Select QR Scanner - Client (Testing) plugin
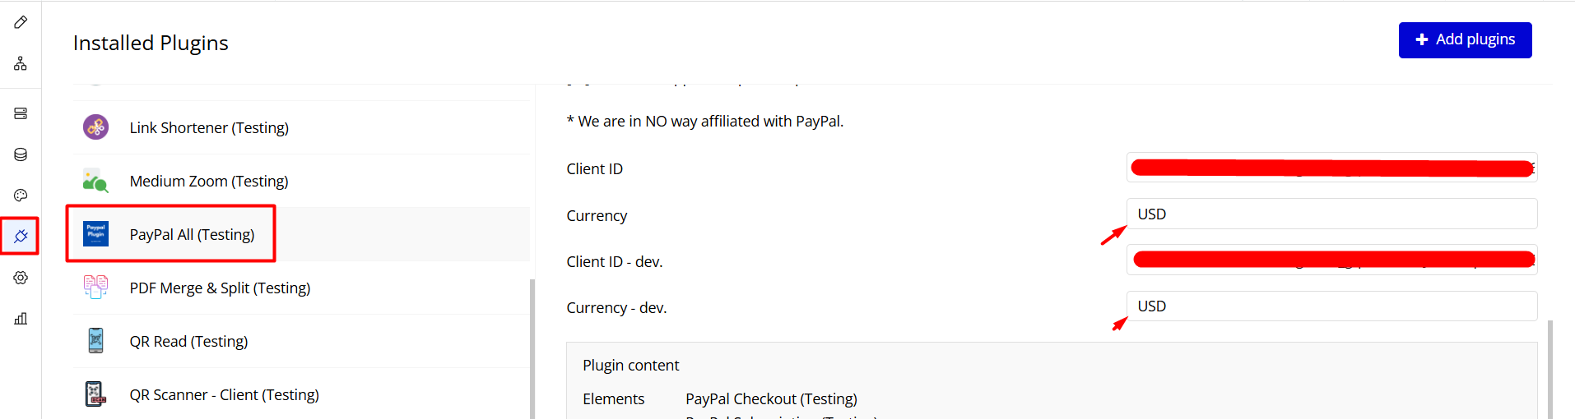Image resolution: width=1575 pixels, height=419 pixels. pos(224,394)
